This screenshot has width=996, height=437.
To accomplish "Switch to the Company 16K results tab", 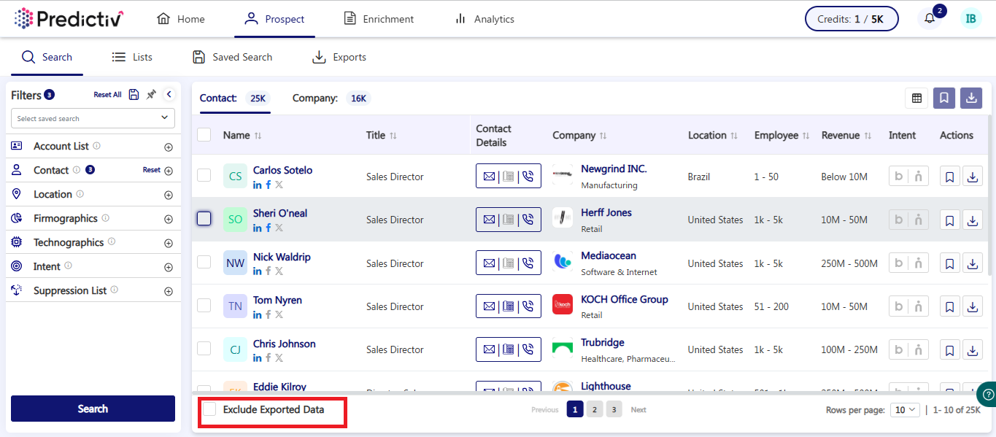I will 331,98.
